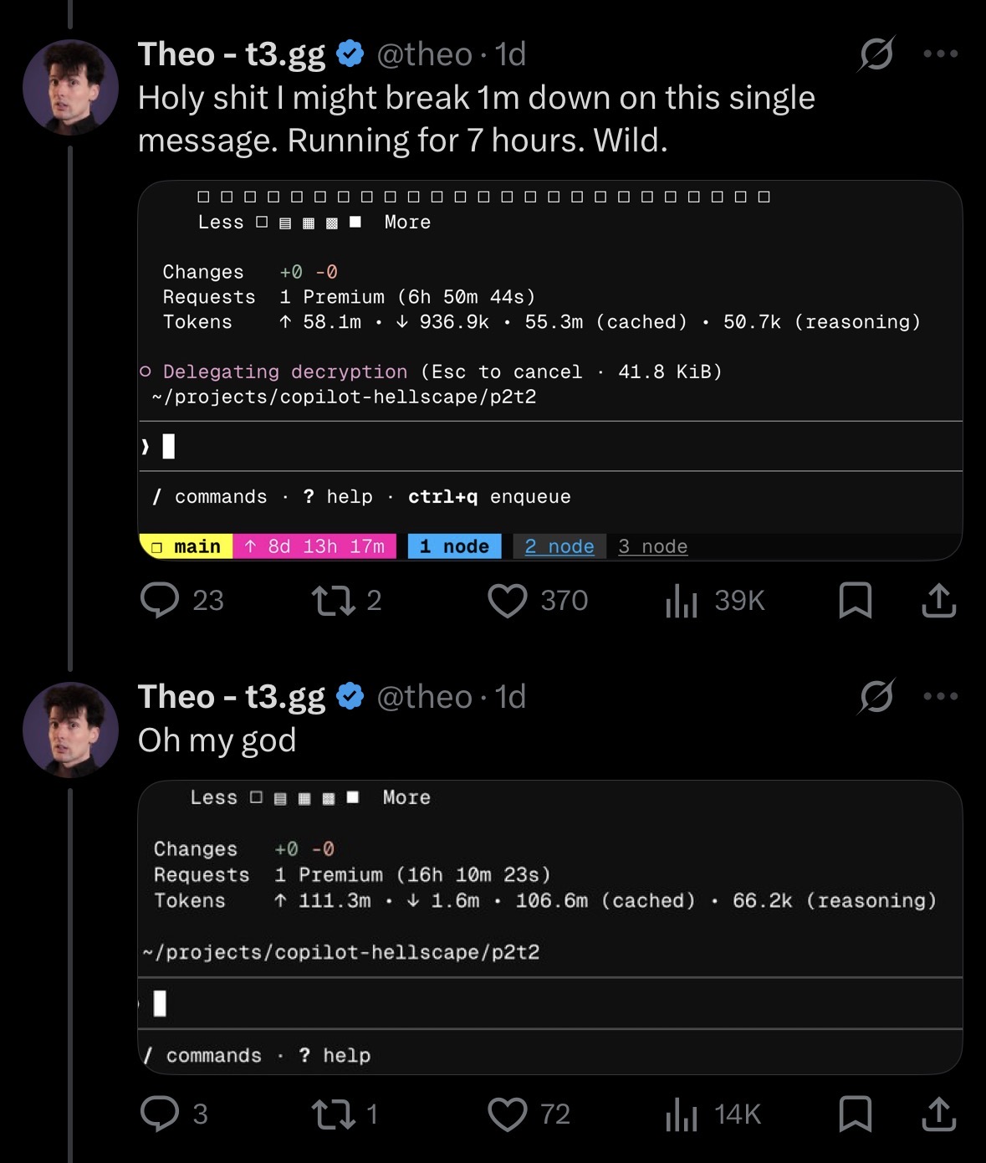
Task: Open Grok slash icon on first tweet
Action: click(876, 54)
